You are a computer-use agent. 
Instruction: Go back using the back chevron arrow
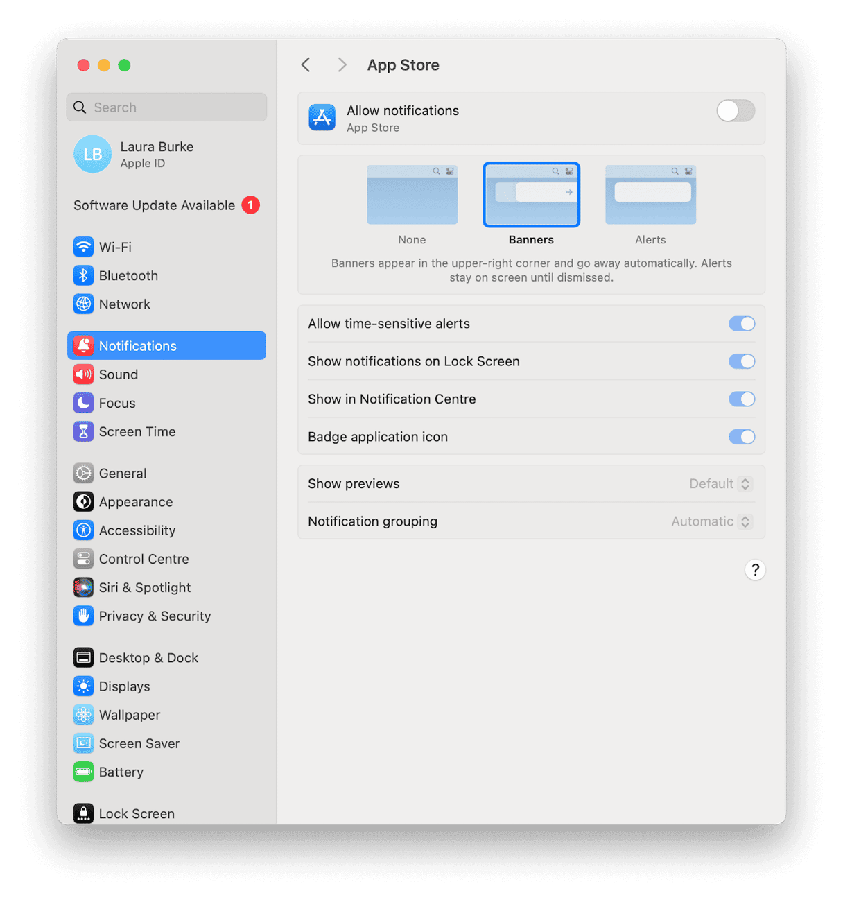click(x=305, y=64)
